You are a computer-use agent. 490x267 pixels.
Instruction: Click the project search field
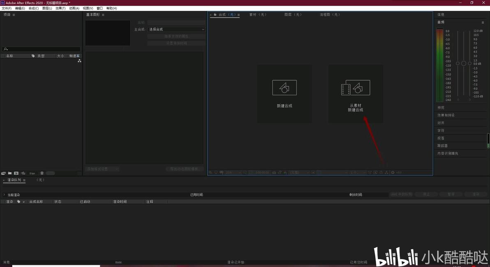41,49
